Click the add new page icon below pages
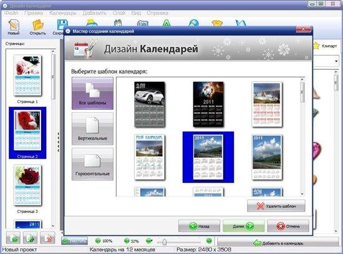 tap(13, 238)
